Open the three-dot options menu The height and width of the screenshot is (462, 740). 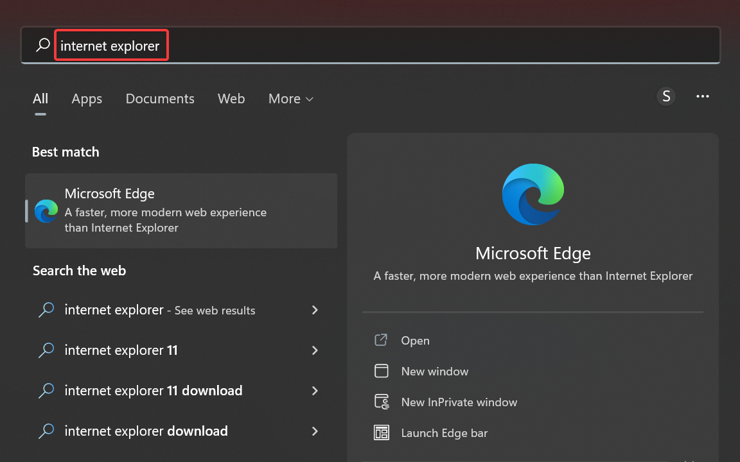(x=702, y=96)
